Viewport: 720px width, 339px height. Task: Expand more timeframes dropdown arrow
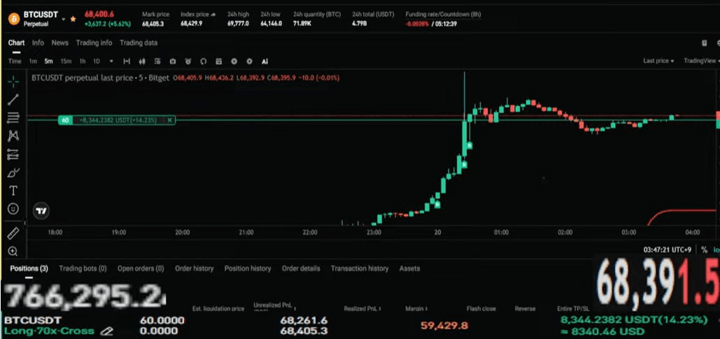coord(111,62)
